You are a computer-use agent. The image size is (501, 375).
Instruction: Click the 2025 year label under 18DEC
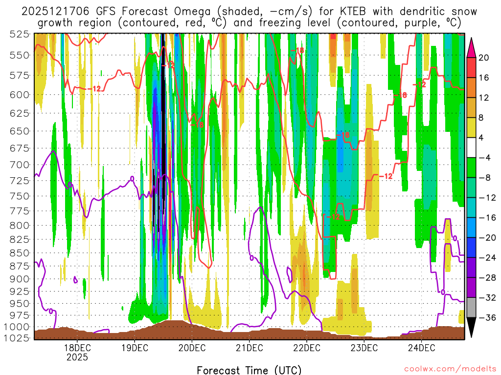click(x=77, y=357)
